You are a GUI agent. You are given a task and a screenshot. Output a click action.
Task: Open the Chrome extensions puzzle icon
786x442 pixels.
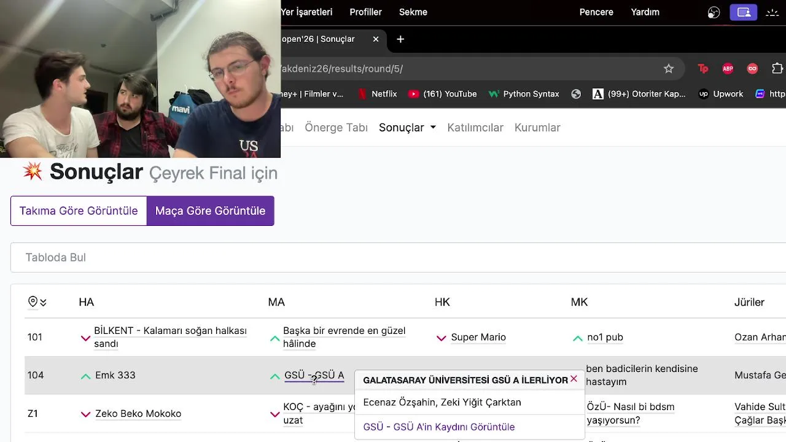pos(777,69)
